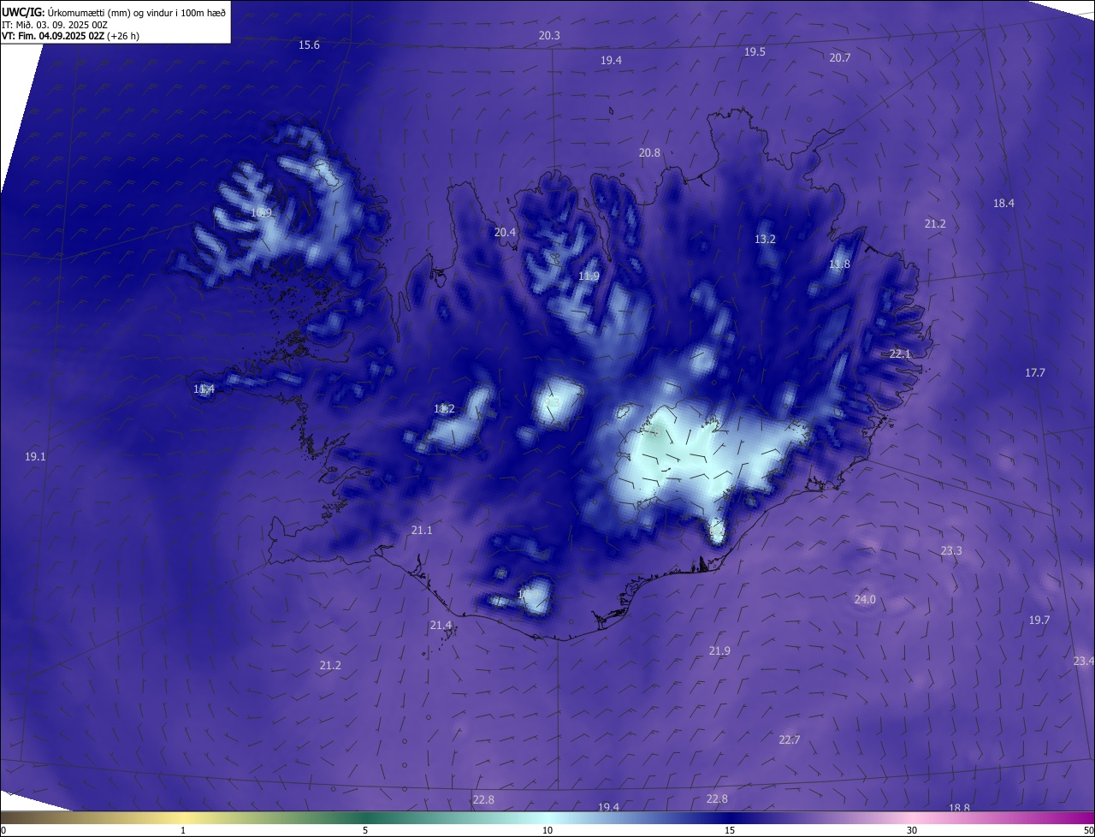The height and width of the screenshot is (837, 1095).
Task: Click the map value 24.0
Action: point(865,599)
